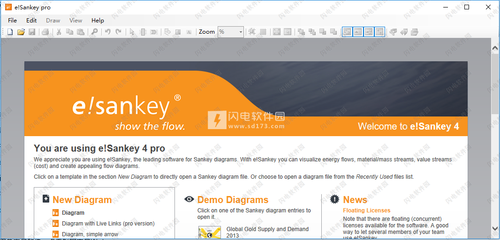Viewport: 500px width, 240px height.
Task: Click the zoom-to-selection icon
Action: (288, 32)
